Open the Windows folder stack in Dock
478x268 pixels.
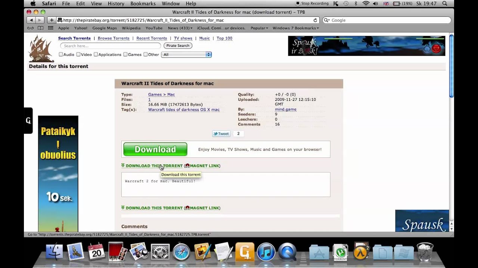point(403,252)
